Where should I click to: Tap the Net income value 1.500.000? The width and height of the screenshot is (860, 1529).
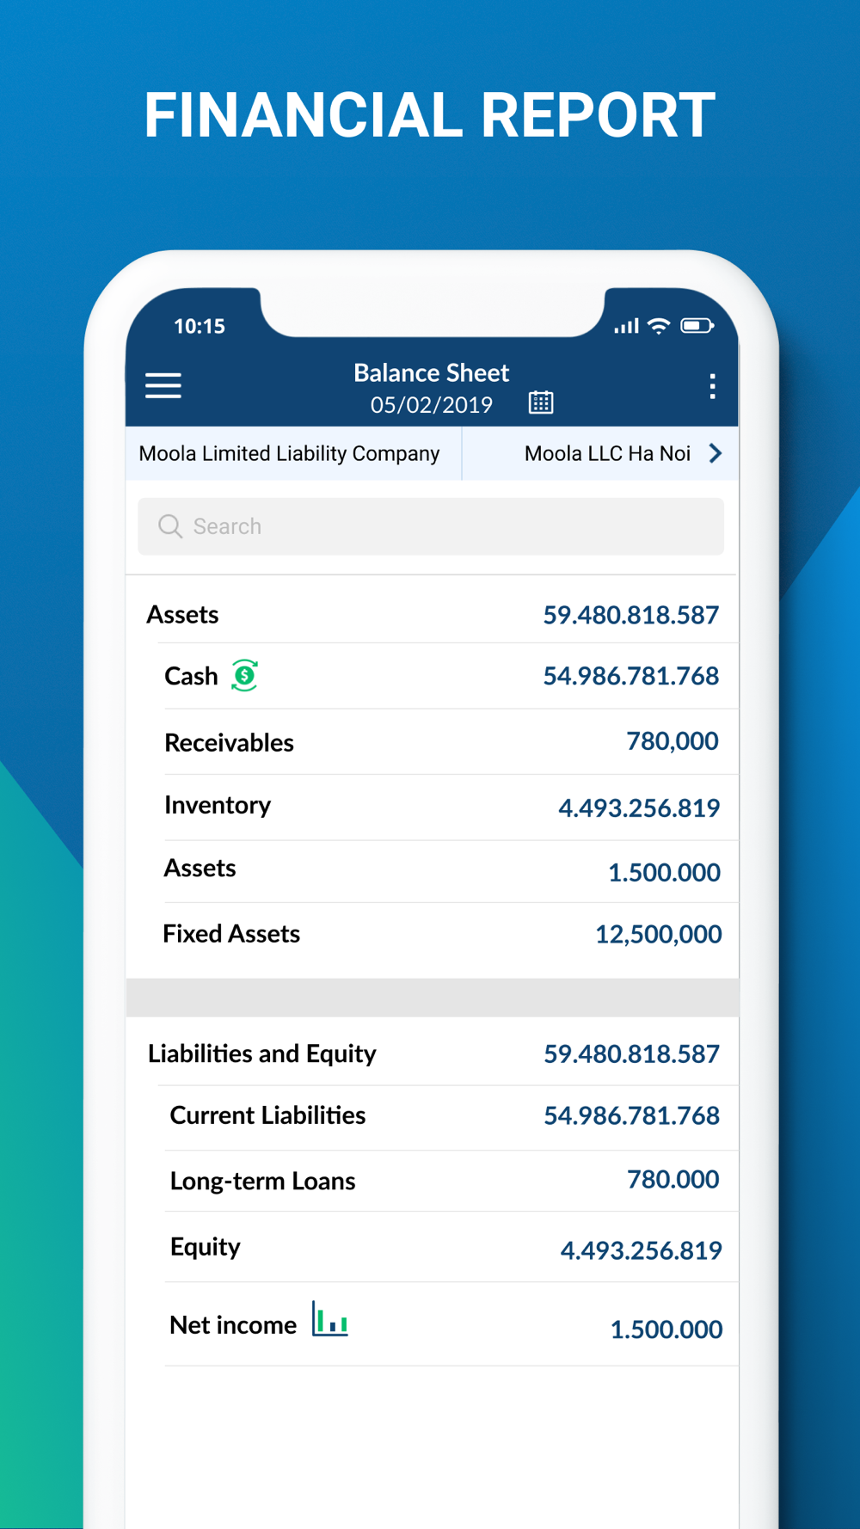pos(666,1329)
